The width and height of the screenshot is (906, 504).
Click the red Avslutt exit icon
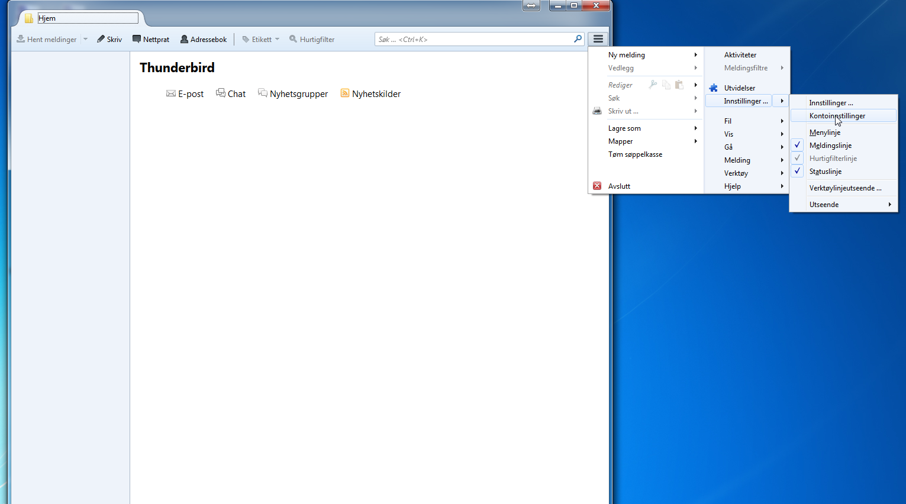597,186
